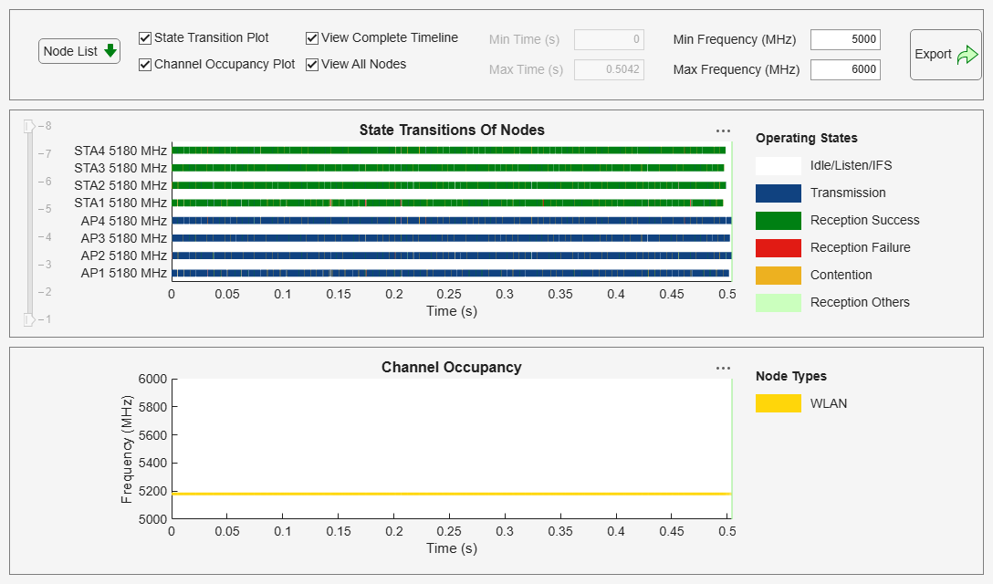The height and width of the screenshot is (584, 993).
Task: Click the STA1 5180 MHz row label
Action: point(120,203)
